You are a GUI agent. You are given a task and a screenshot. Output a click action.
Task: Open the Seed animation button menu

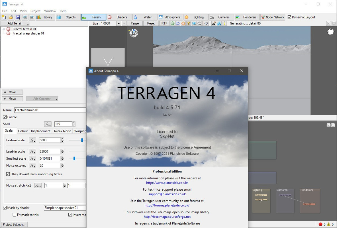48,124
